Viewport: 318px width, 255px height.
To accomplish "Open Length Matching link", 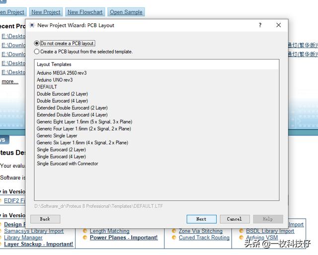I will (x=109, y=231).
